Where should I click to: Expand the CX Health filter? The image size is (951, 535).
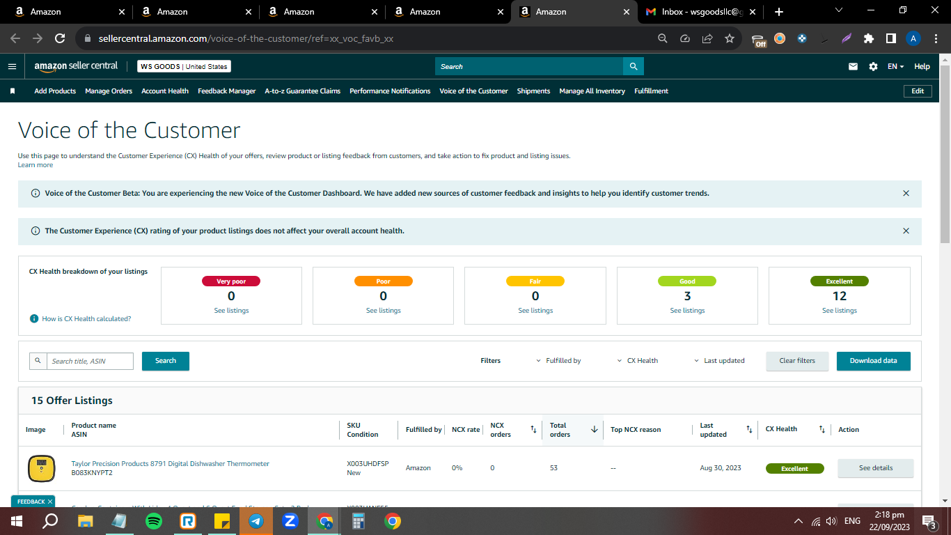638,361
